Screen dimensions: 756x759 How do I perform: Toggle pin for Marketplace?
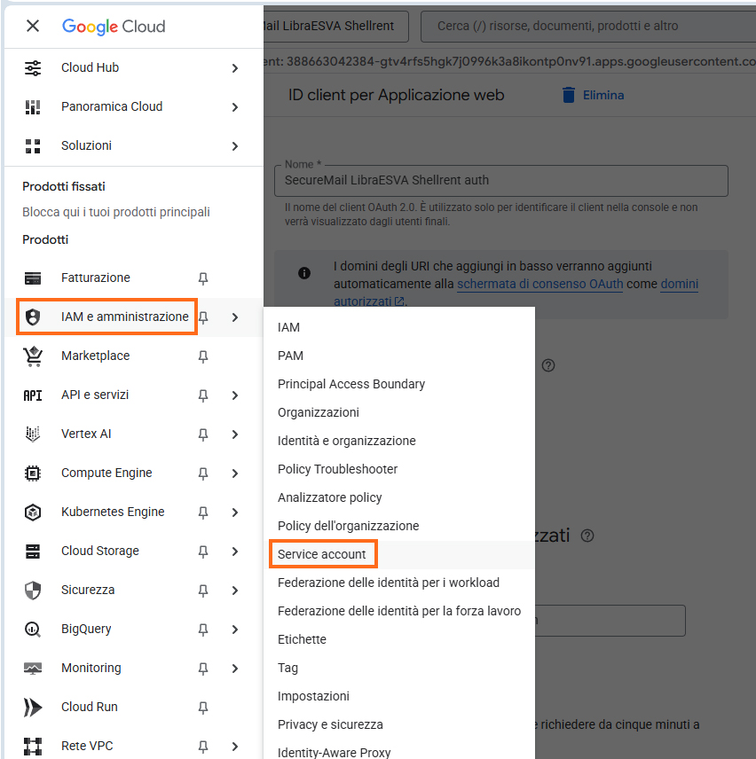[x=203, y=356]
